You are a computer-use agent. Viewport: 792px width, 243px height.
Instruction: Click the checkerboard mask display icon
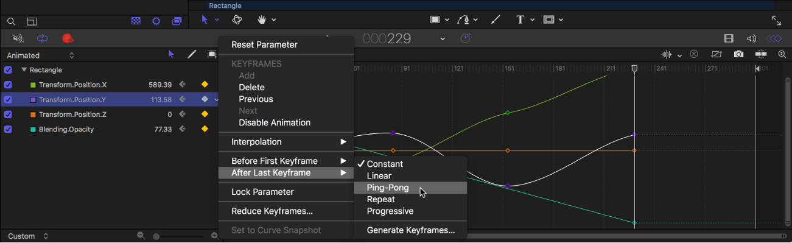pyautogui.click(x=136, y=21)
